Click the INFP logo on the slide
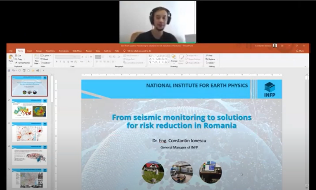 (269, 89)
